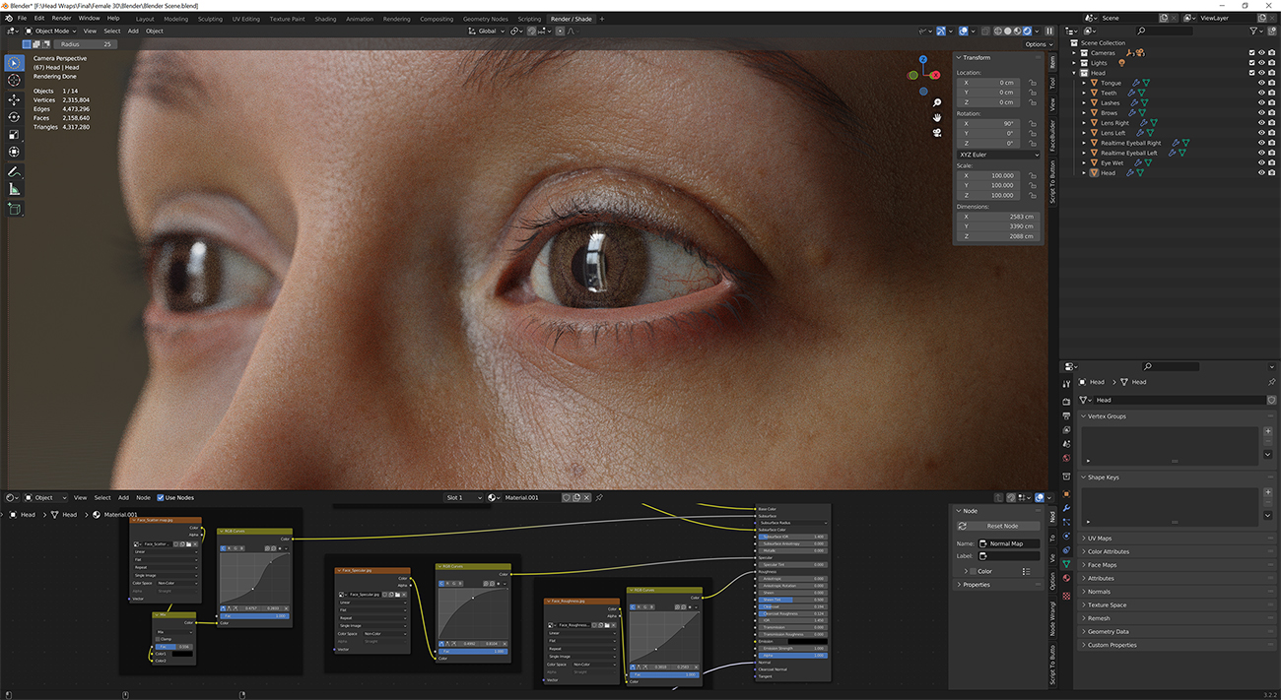The image size is (1281, 700).
Task: Switch to the Shading workspace tab
Action: click(x=325, y=18)
